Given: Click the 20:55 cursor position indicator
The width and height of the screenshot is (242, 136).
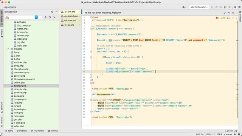Looking at the screenshot, I should pyautogui.click(x=208, y=134).
